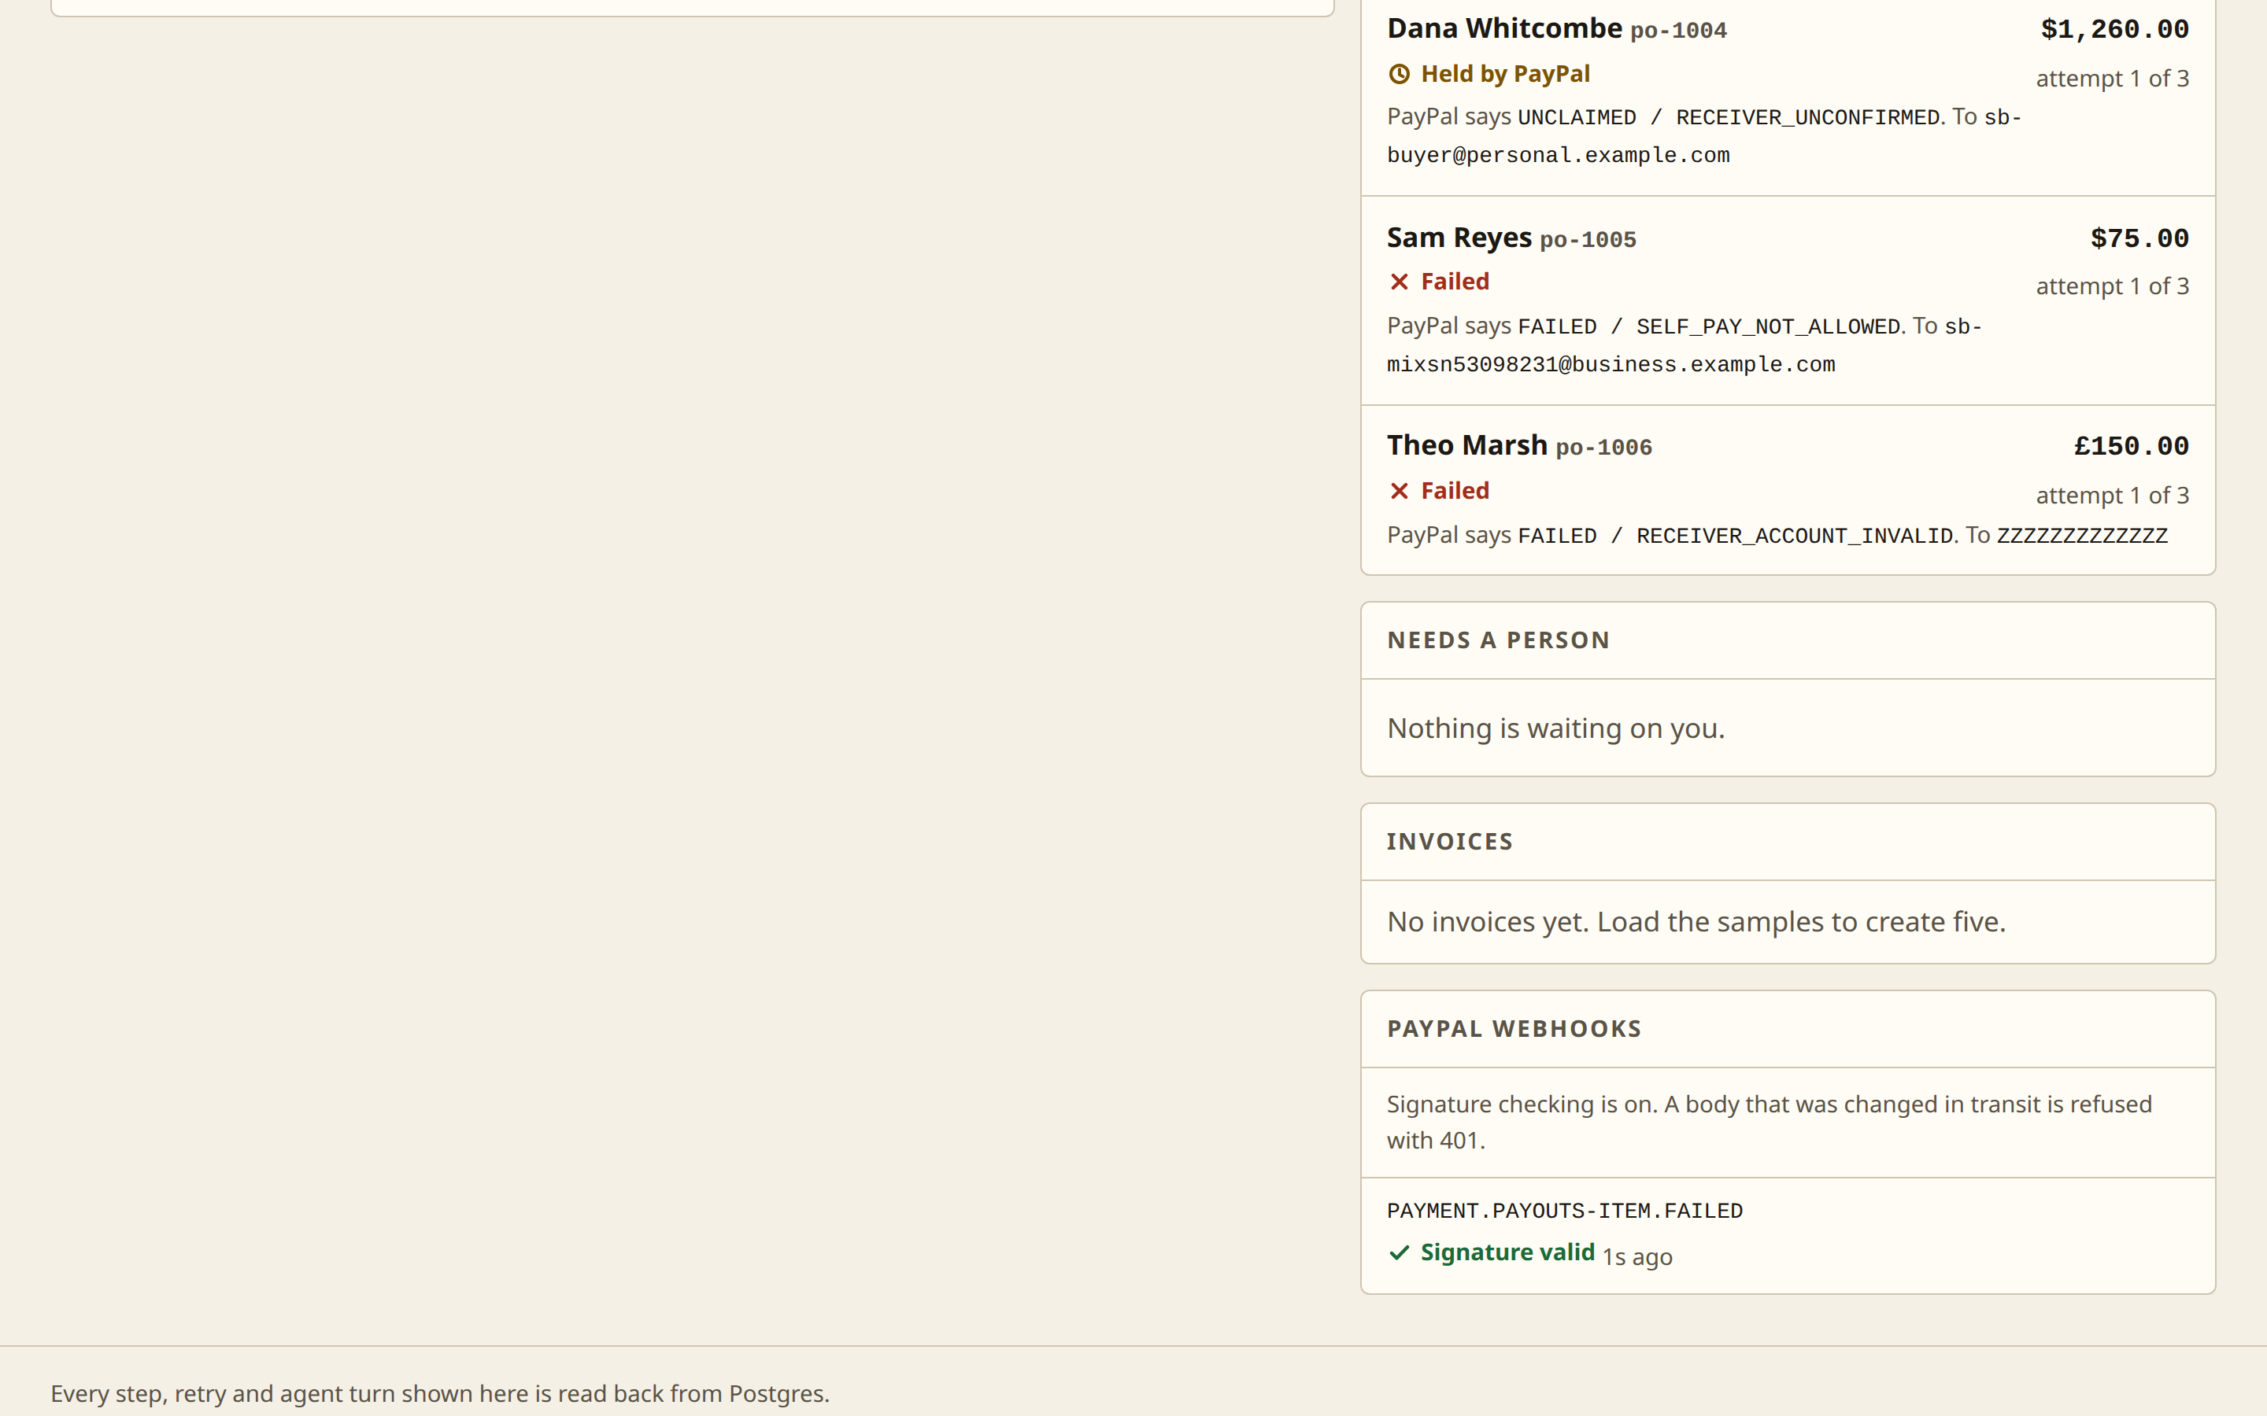Click the footer note about Postgres

click(x=439, y=1393)
